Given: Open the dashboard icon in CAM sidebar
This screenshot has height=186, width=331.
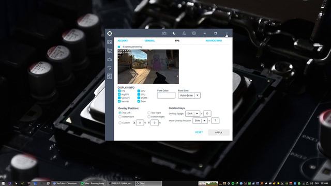Looking at the screenshot, I should point(109,42).
